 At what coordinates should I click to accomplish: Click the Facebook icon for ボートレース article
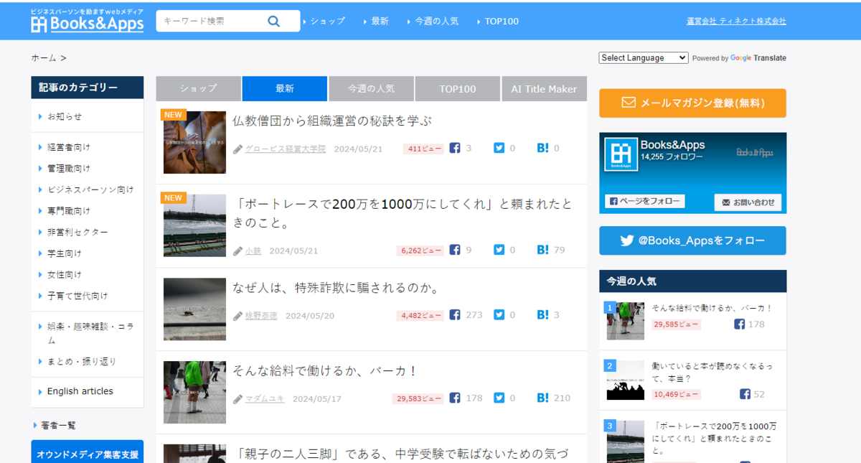[x=455, y=250]
